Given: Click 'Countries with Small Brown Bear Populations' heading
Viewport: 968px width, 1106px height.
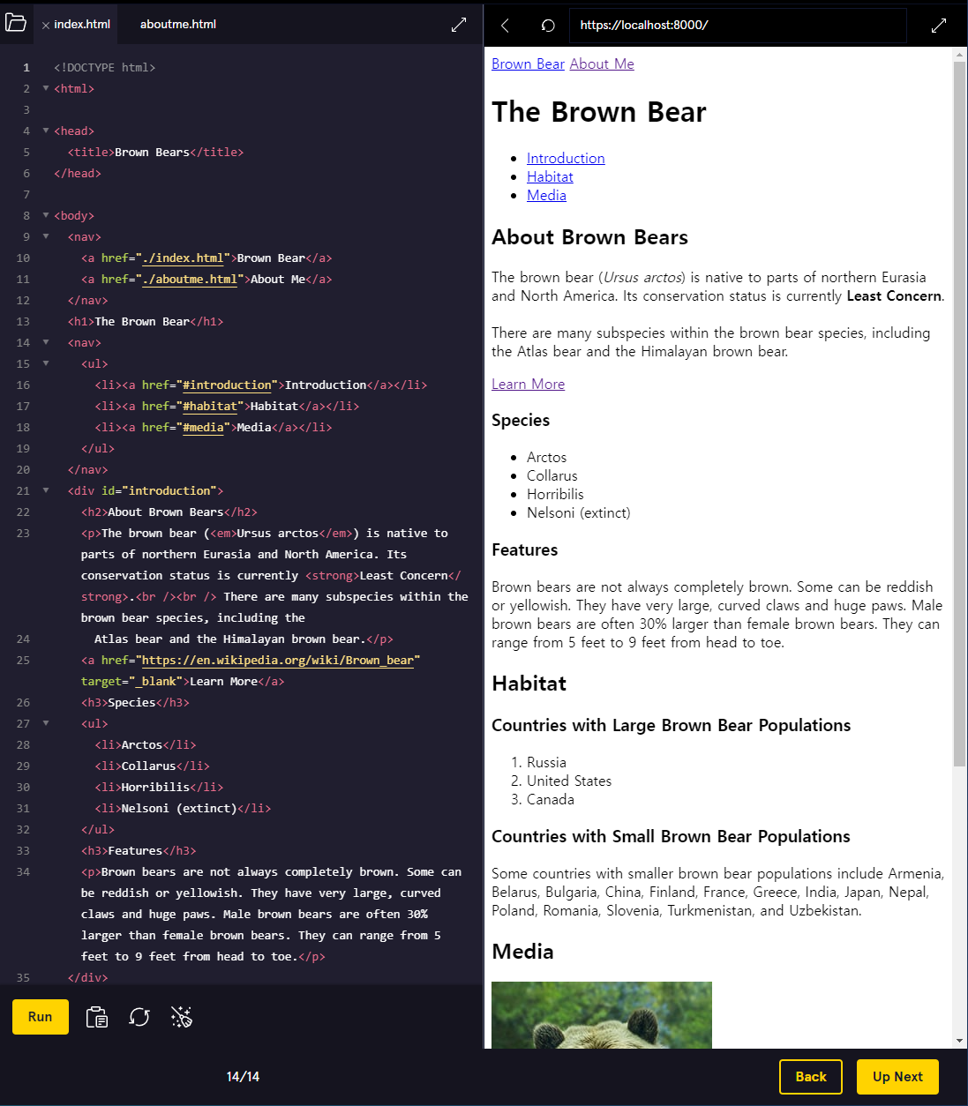Looking at the screenshot, I should click(671, 836).
